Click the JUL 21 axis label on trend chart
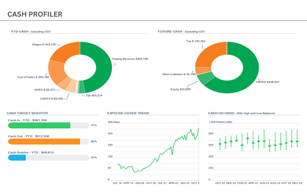 162,183
